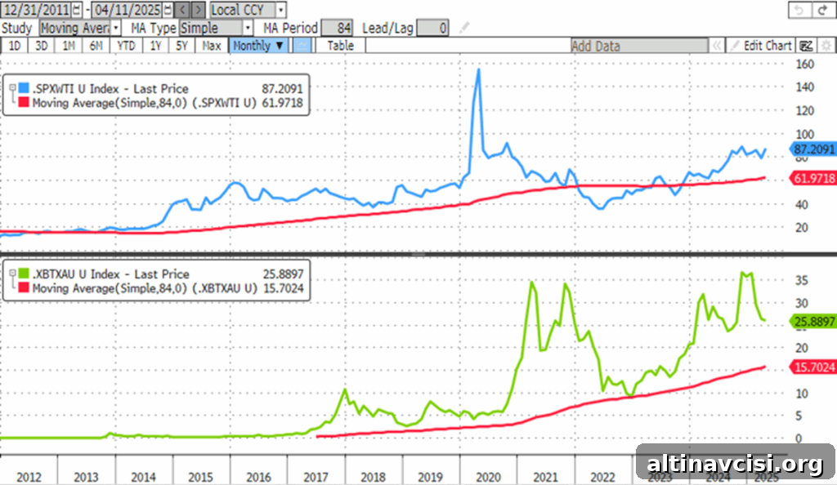Open chart settings gear icon

click(x=826, y=46)
